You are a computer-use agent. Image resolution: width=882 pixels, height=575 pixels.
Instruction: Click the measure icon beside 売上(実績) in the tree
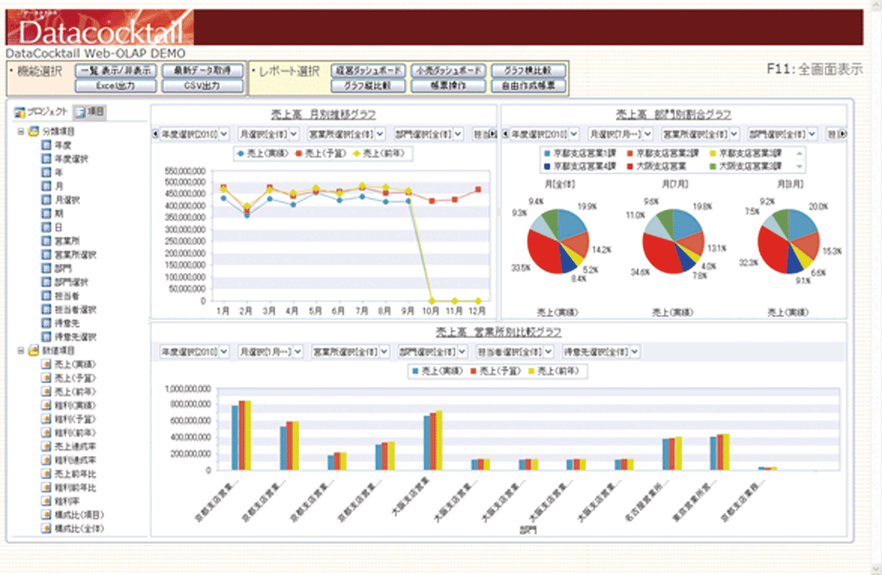(x=46, y=364)
